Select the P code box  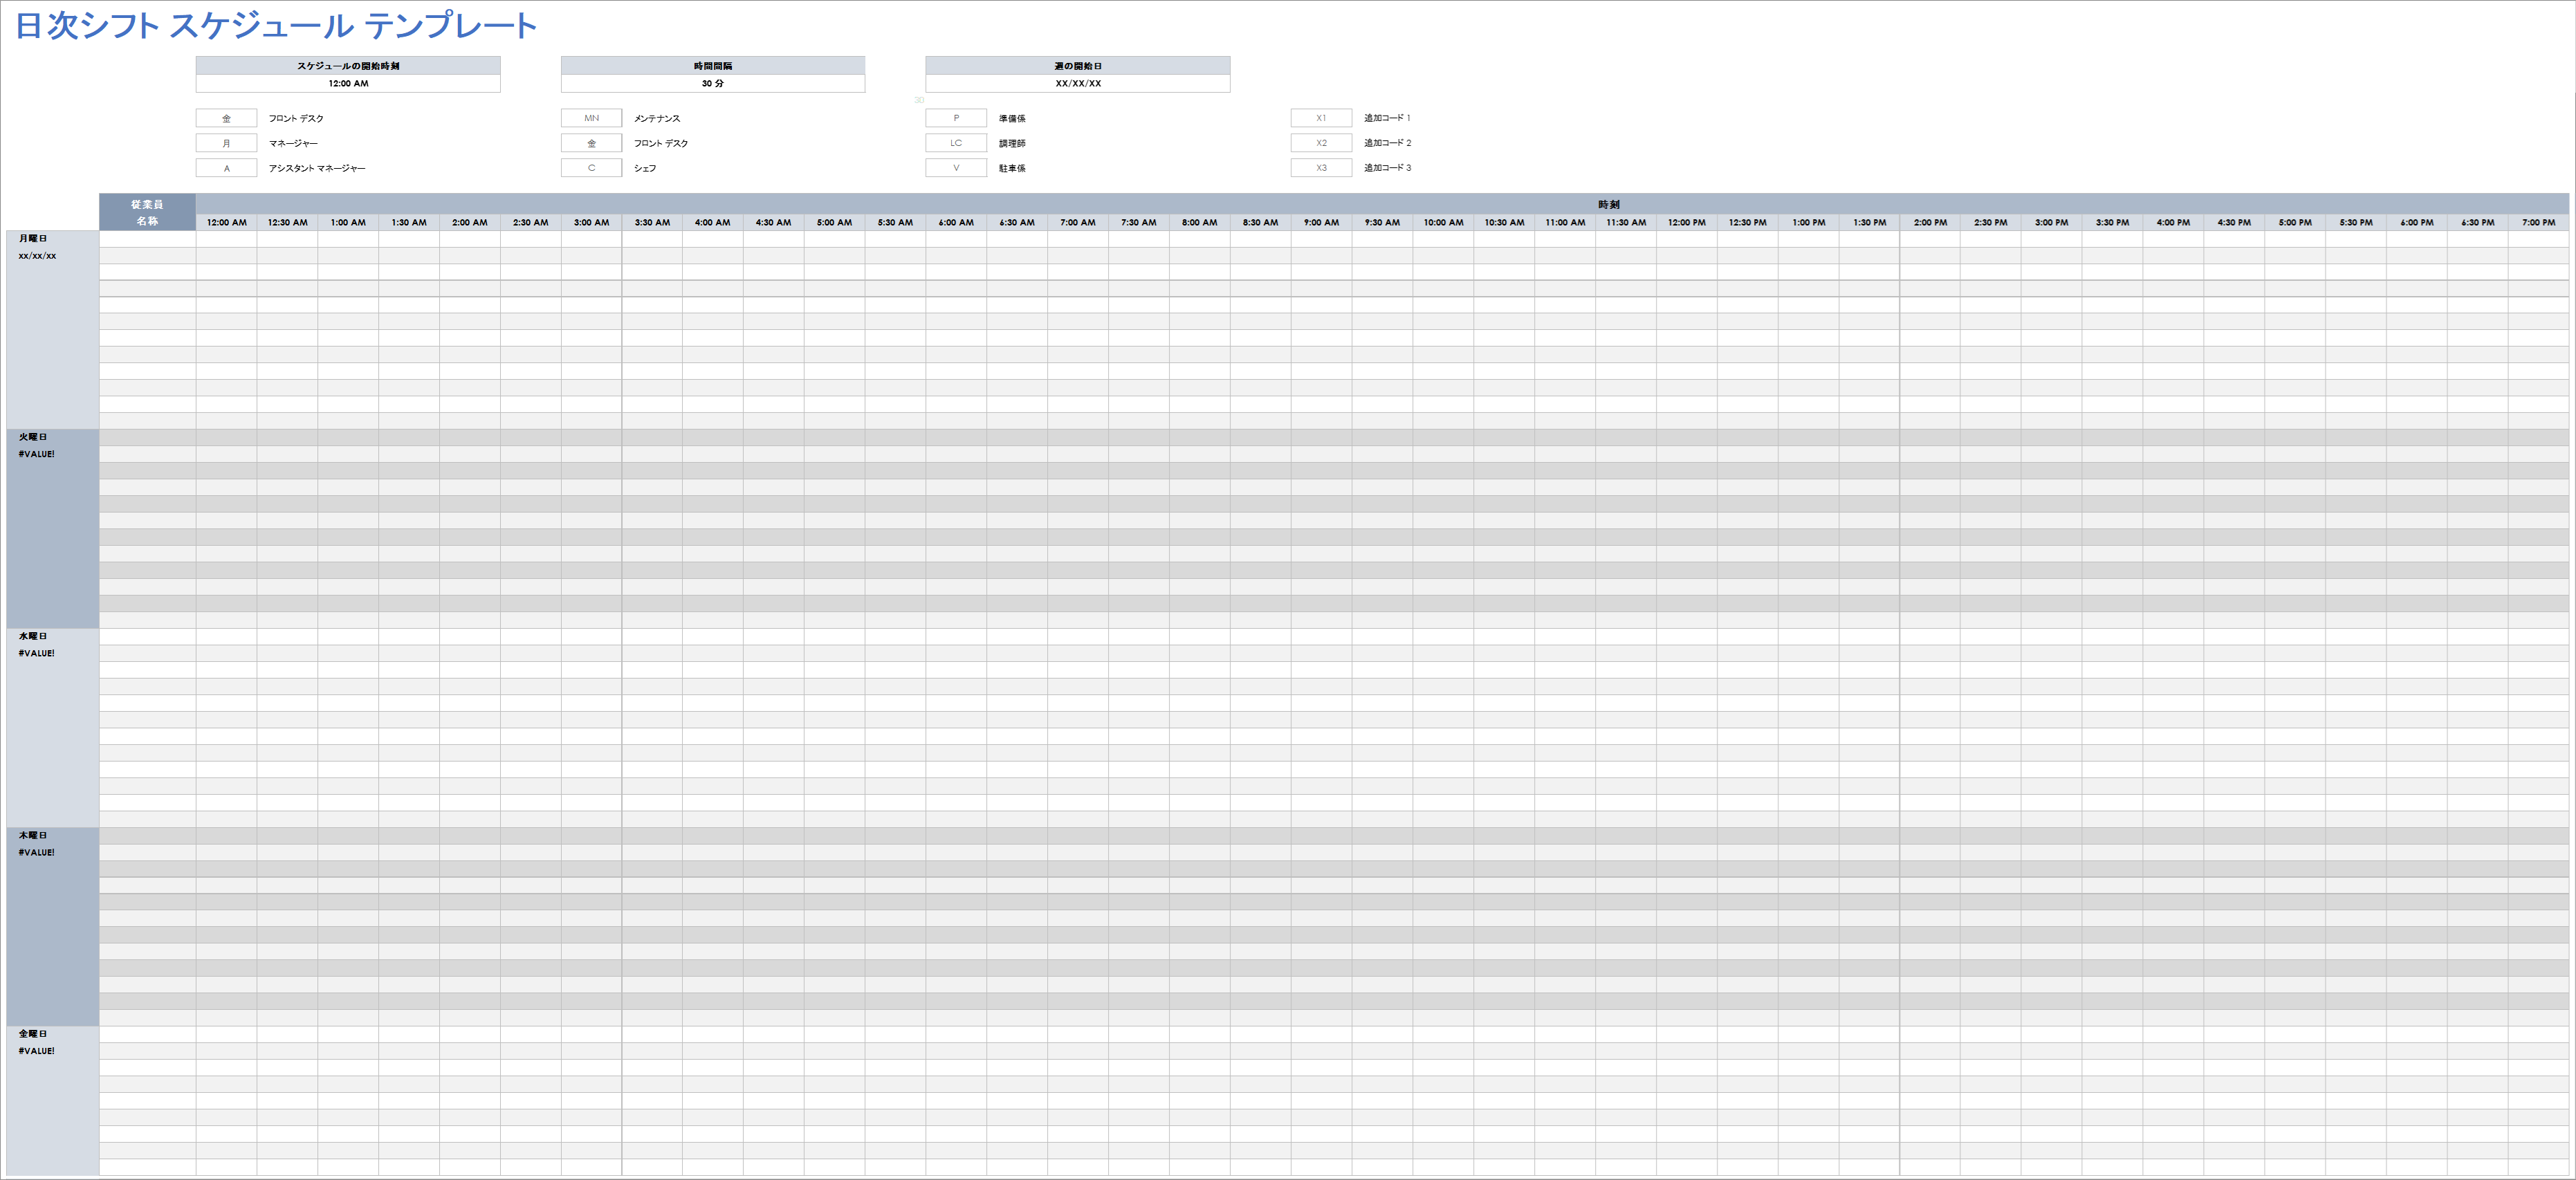[956, 118]
